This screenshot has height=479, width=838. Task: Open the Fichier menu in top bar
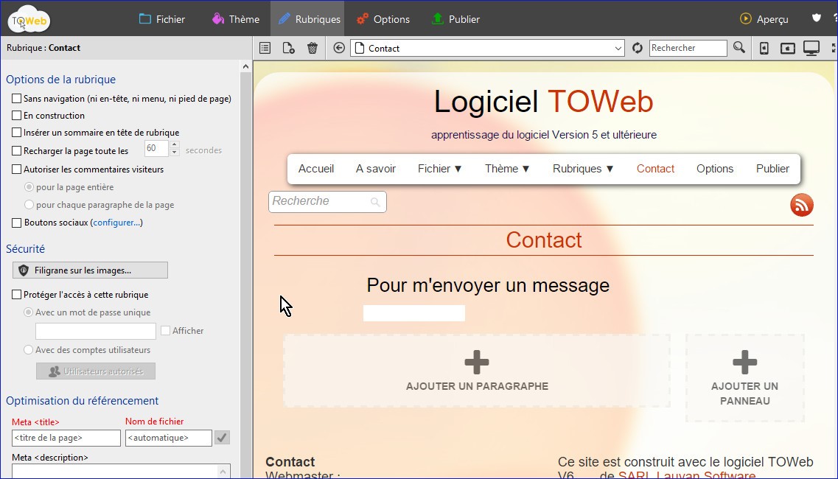pyautogui.click(x=162, y=19)
